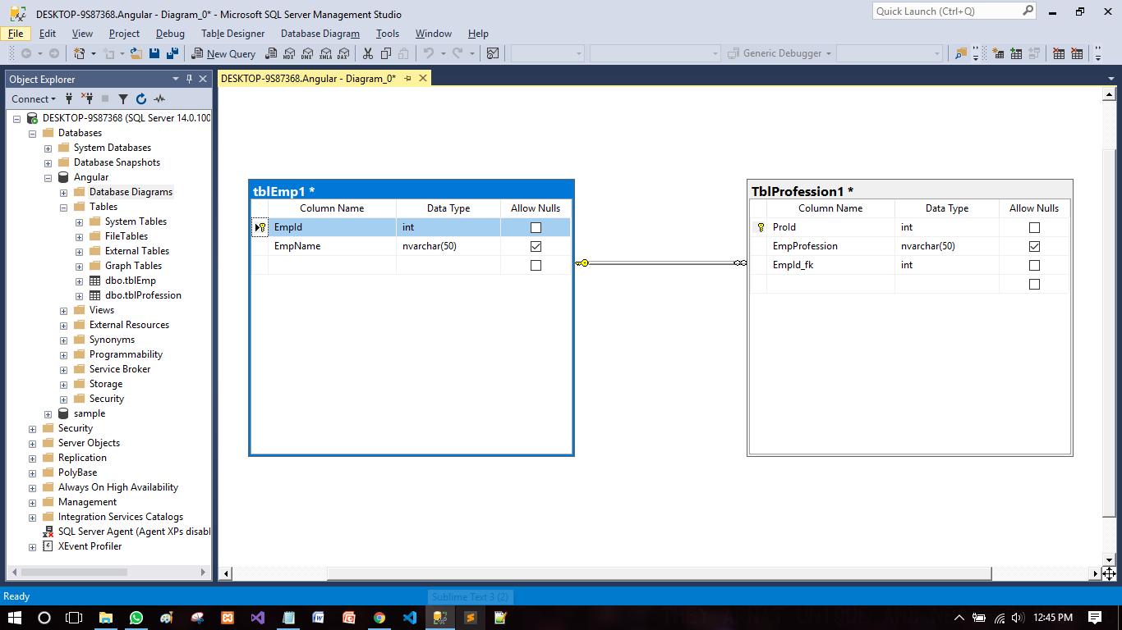Click the New Query toolbar button
Screen dimensions: 1122x630
click(x=223, y=53)
